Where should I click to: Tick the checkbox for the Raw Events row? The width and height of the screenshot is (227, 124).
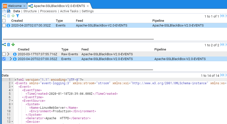pos(4,54)
